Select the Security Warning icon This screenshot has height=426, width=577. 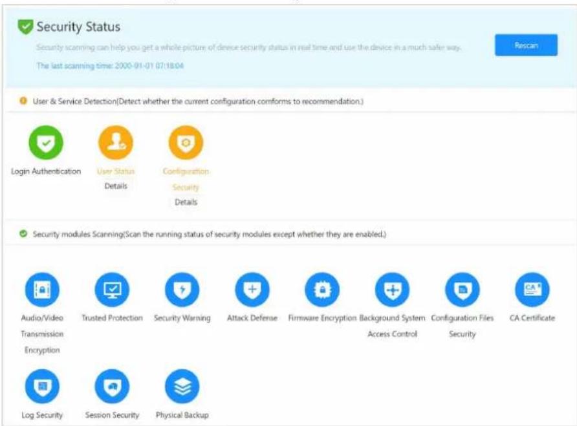coord(182,290)
